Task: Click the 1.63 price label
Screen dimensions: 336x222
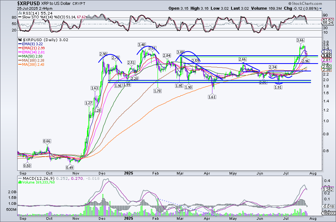Action: pos(95,88)
